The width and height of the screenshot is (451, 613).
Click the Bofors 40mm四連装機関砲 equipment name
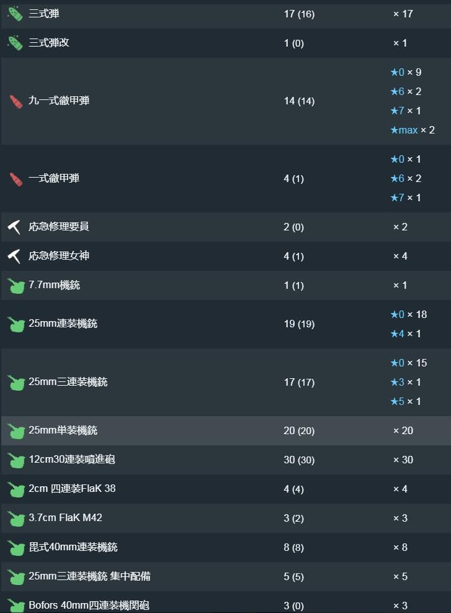pyautogui.click(x=89, y=605)
